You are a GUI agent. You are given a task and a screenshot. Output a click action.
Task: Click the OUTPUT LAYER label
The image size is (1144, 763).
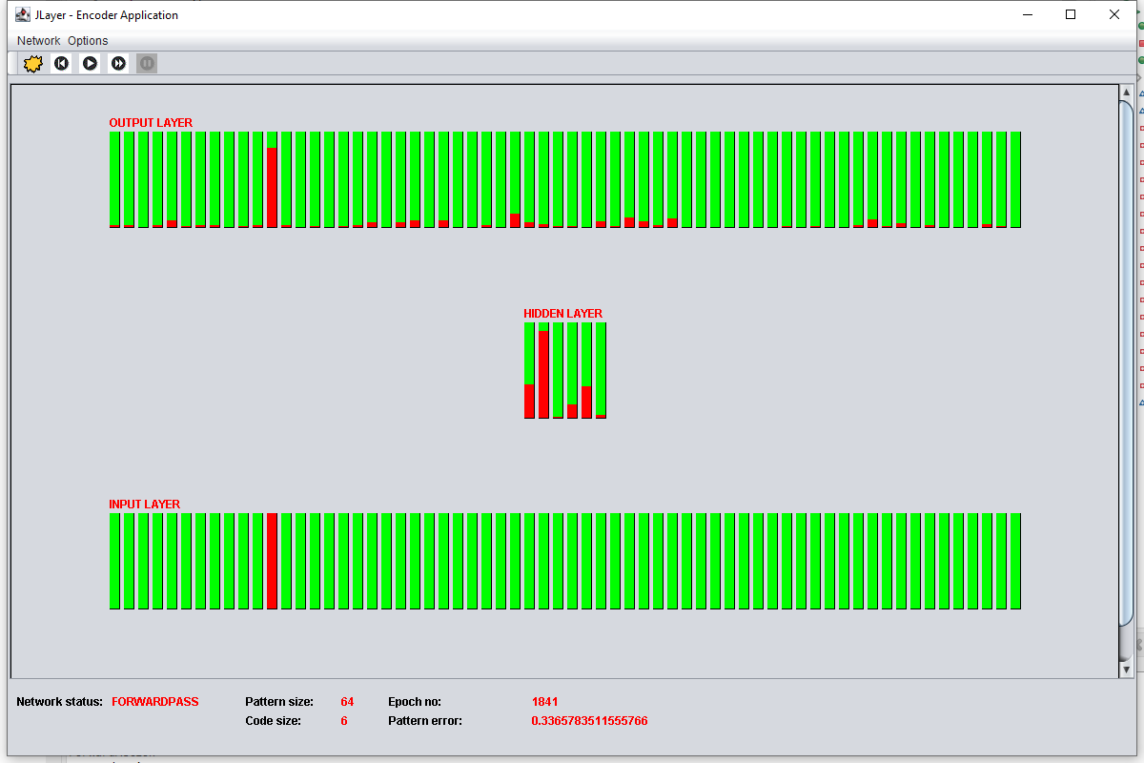(x=151, y=123)
